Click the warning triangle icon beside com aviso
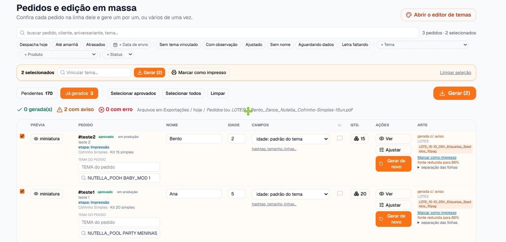Screen dimensions: 506x242 click(60, 110)
